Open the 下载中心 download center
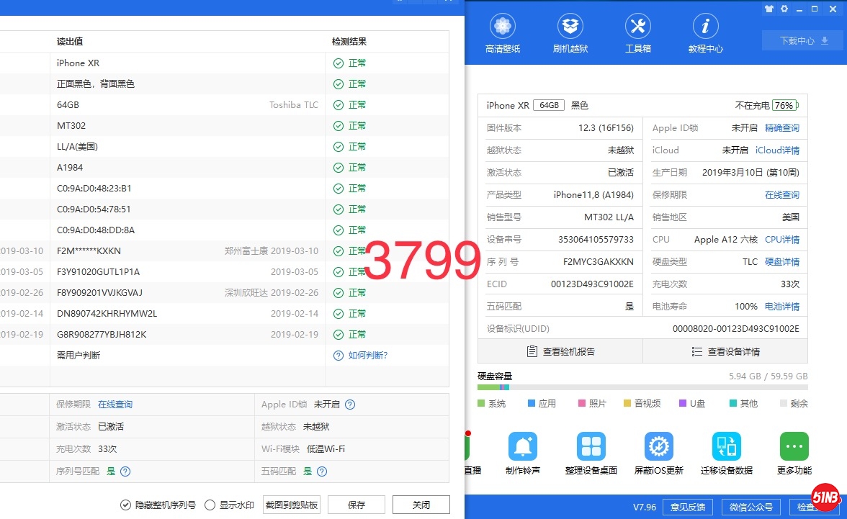 tap(802, 41)
